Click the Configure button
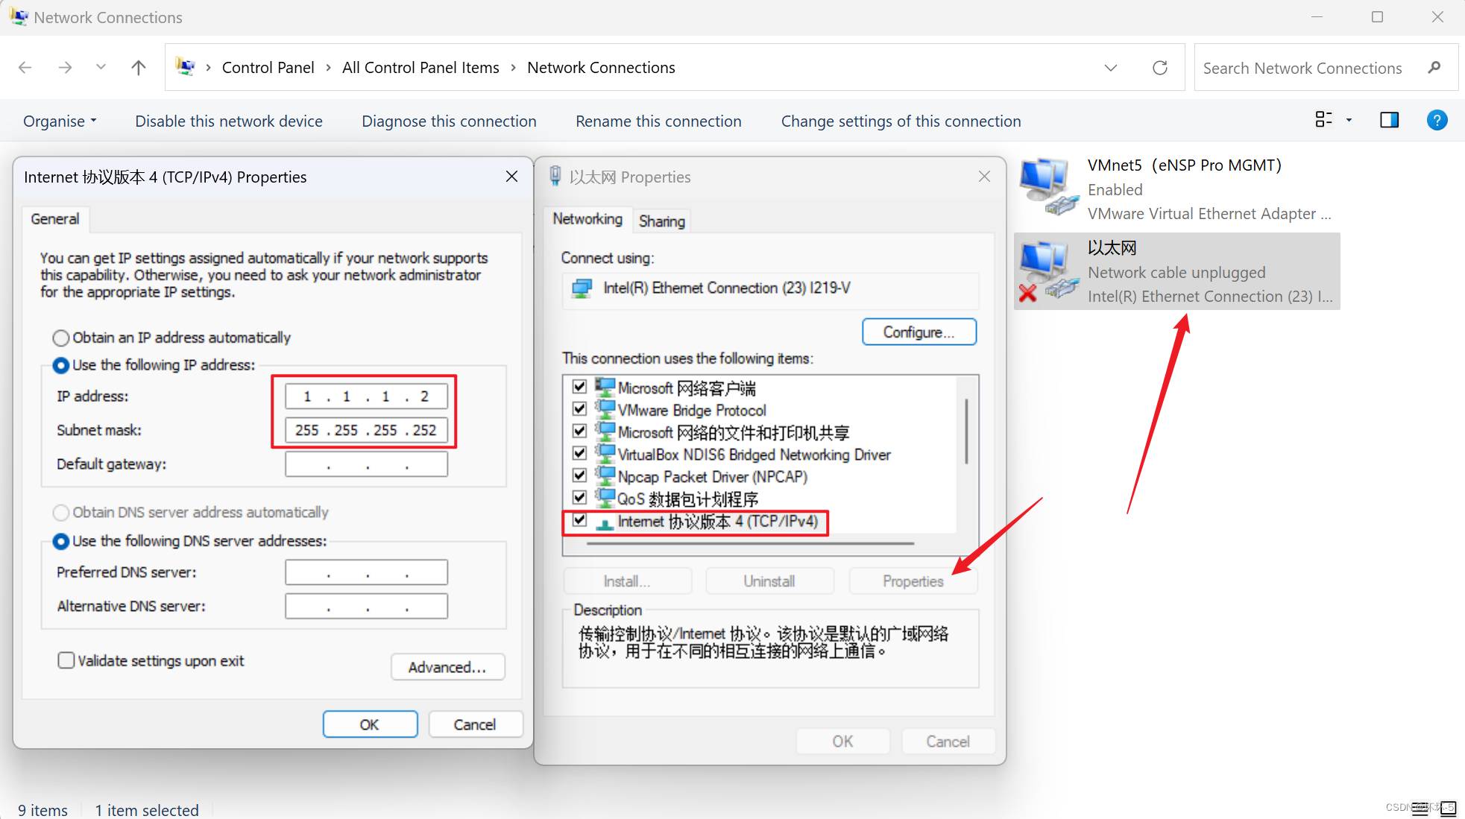The width and height of the screenshot is (1465, 819). [x=919, y=332]
